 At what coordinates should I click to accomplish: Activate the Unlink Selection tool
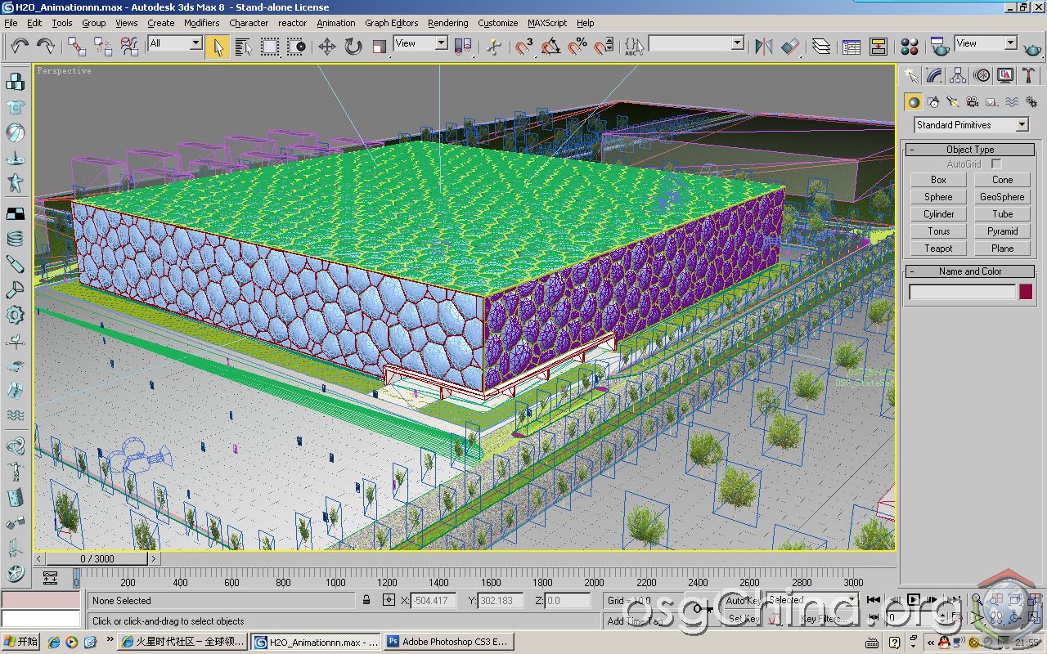(x=103, y=47)
